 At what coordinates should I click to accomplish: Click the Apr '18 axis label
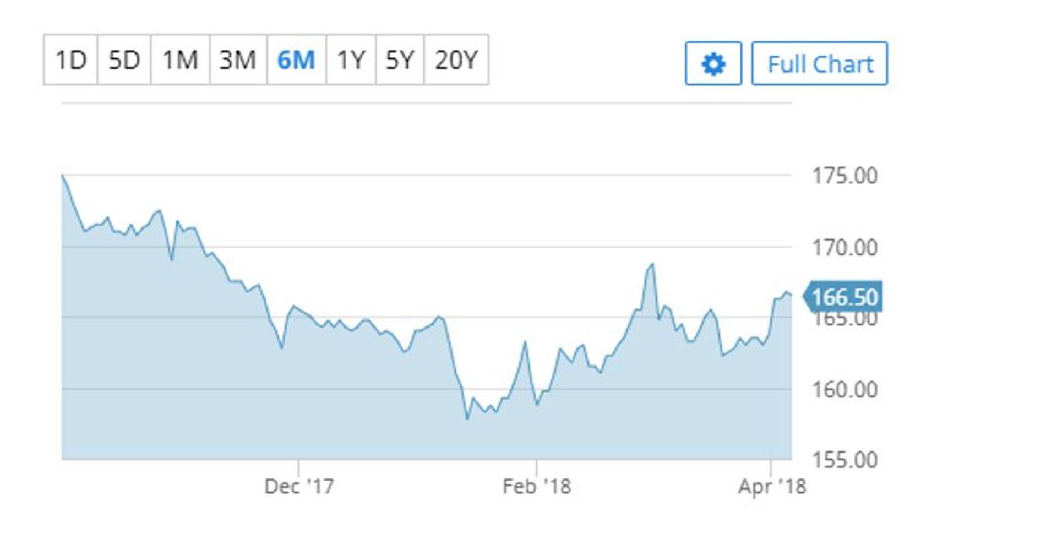(772, 486)
